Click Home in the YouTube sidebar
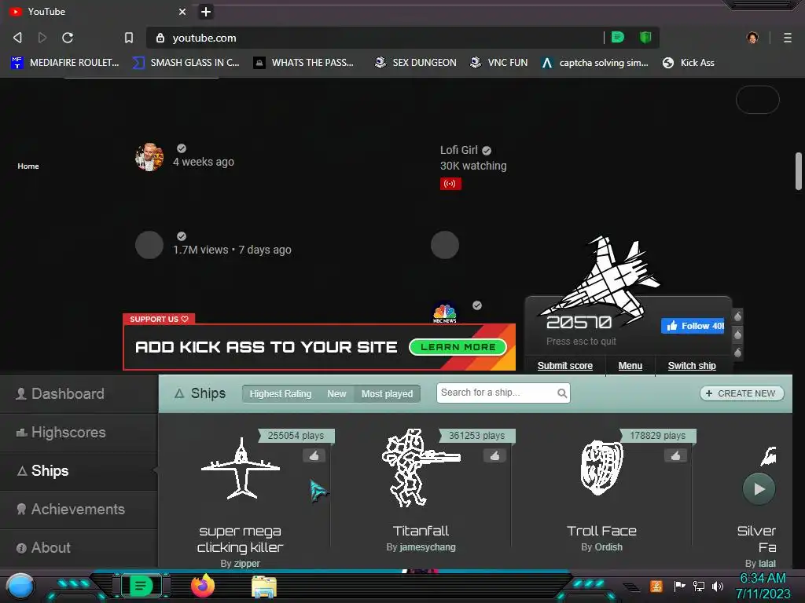Image resolution: width=805 pixels, height=603 pixels. pos(28,166)
